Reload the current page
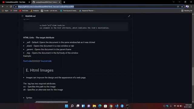Image resolution: width=194 pixels, height=109 pixels. 11,7
